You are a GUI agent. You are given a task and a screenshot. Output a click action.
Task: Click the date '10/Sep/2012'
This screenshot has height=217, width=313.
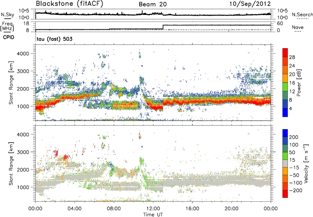point(250,4)
